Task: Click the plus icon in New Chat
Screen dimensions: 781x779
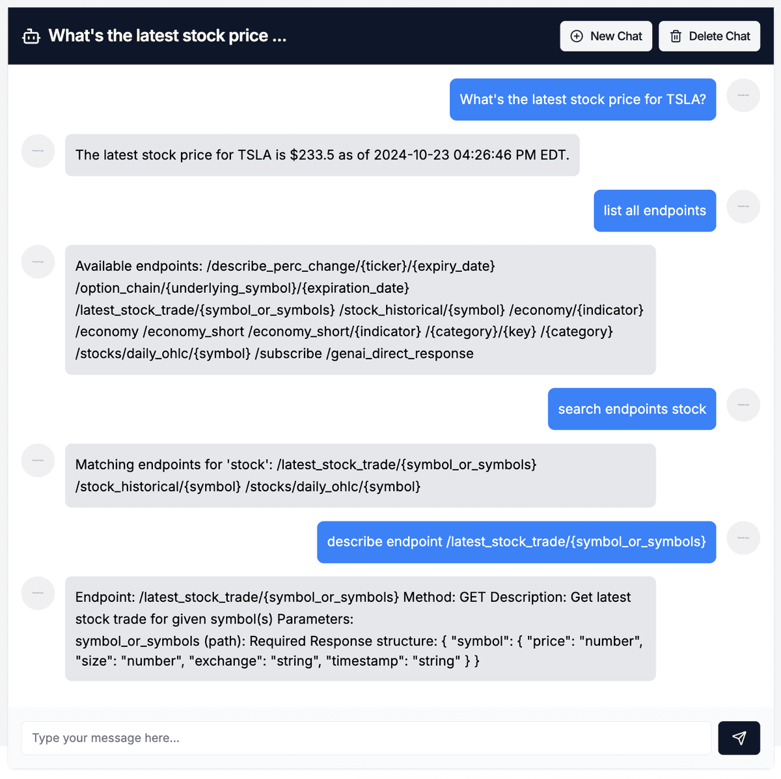Action: point(577,36)
